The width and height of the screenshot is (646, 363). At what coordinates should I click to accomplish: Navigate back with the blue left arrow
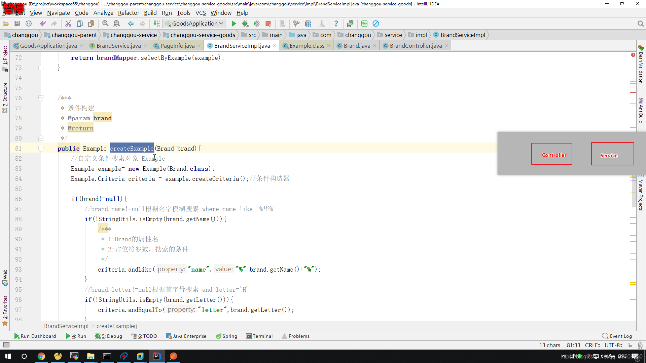click(x=131, y=24)
